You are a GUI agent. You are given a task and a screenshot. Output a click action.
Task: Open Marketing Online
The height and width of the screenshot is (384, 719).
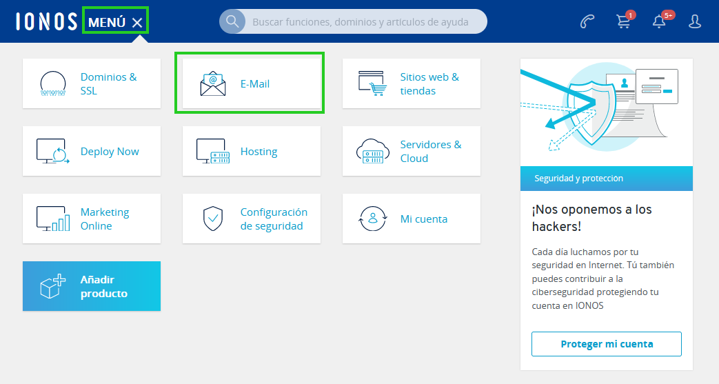pos(92,219)
